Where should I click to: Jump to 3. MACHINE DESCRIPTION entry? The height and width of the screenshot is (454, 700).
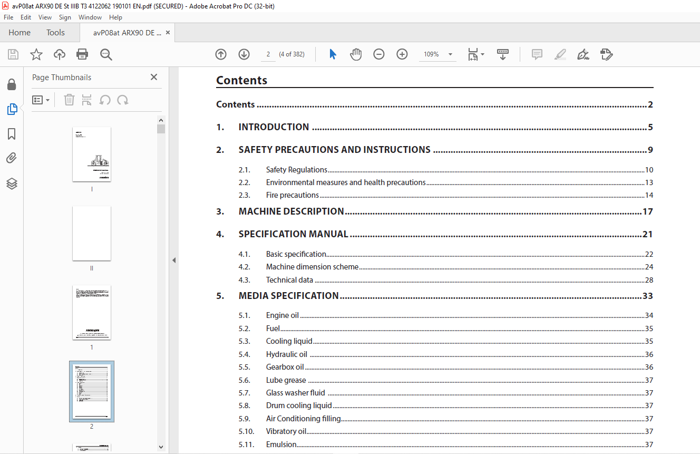[x=434, y=211]
